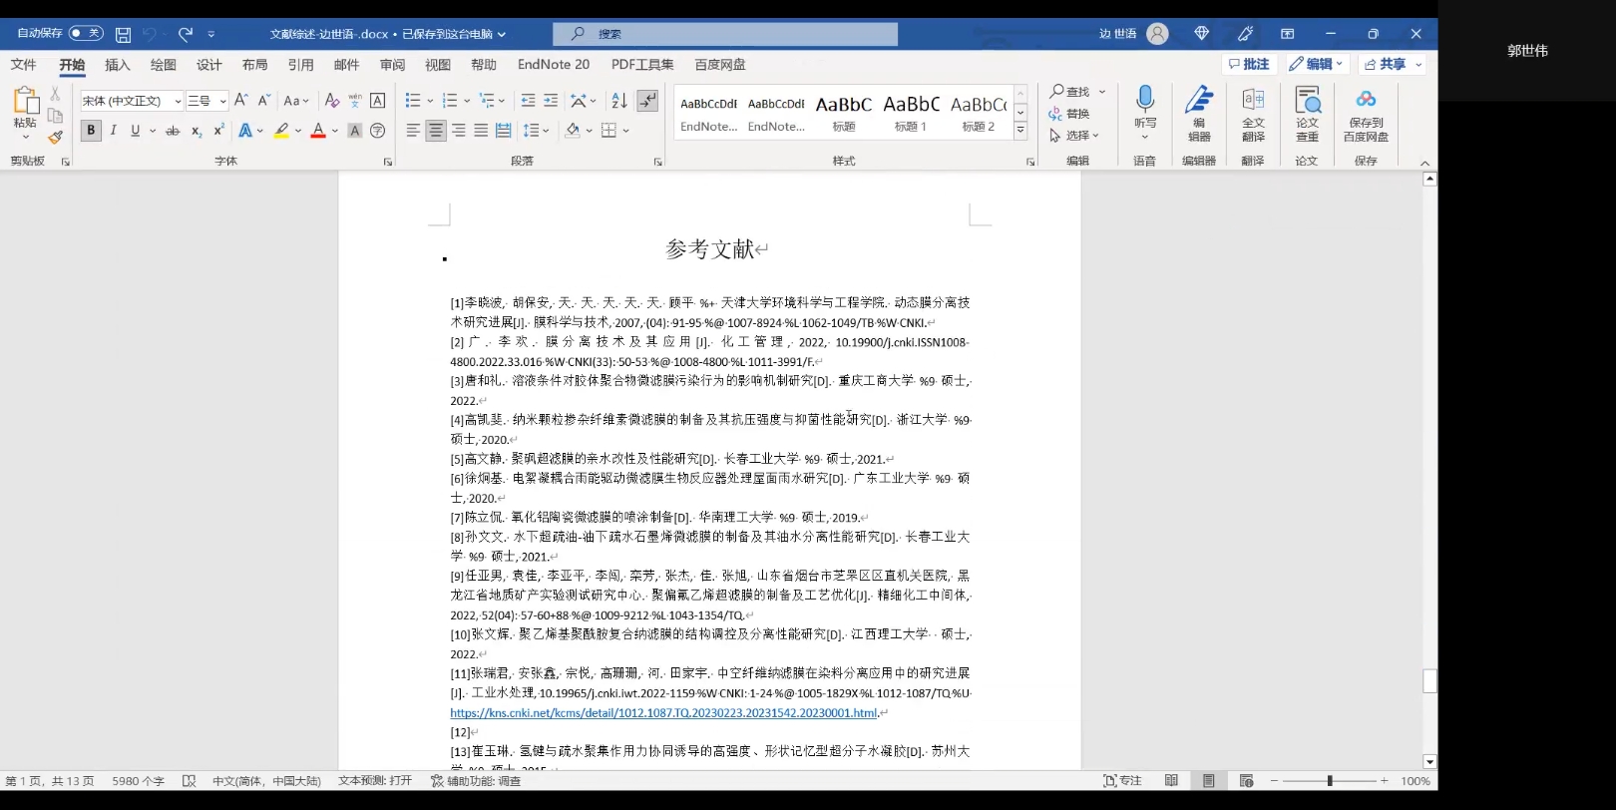Viewport: 1616px width, 810px height.
Task: Open the highlight color dropdown arrow
Action: point(298,131)
